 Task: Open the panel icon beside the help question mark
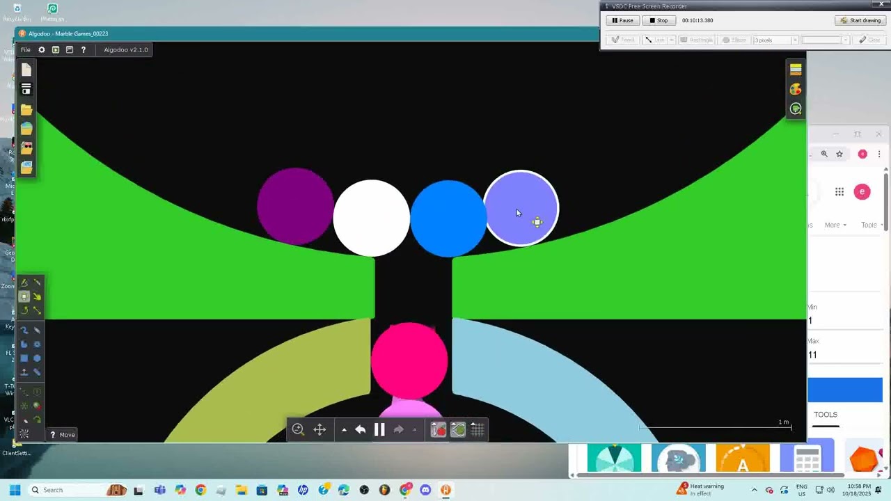(70, 50)
